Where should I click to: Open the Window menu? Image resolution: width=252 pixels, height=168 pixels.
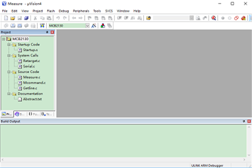pos(123,11)
